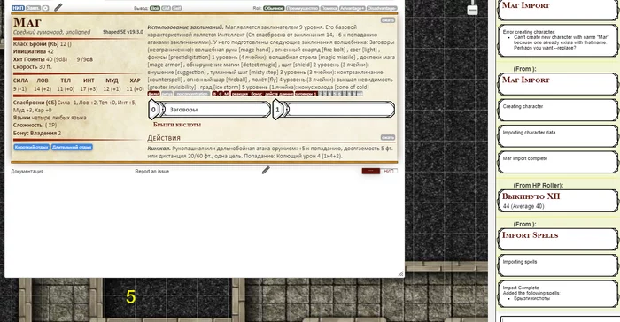Collapse the spellcasting section with top сжать button

388,20
